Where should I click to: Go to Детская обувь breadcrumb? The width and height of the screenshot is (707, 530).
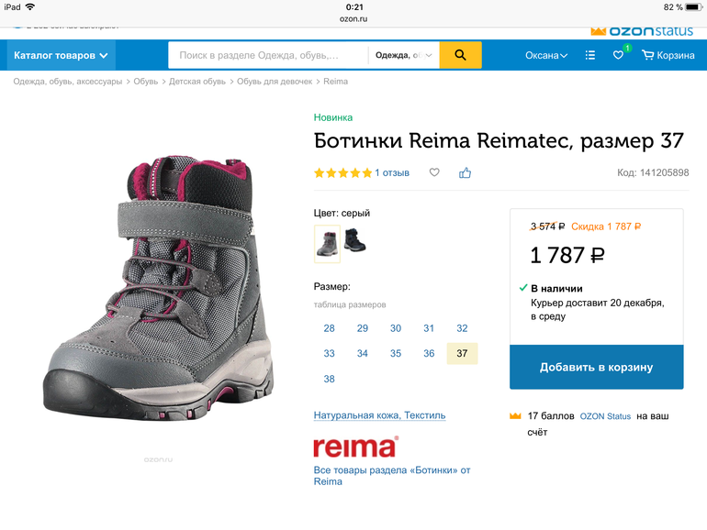coord(197,82)
